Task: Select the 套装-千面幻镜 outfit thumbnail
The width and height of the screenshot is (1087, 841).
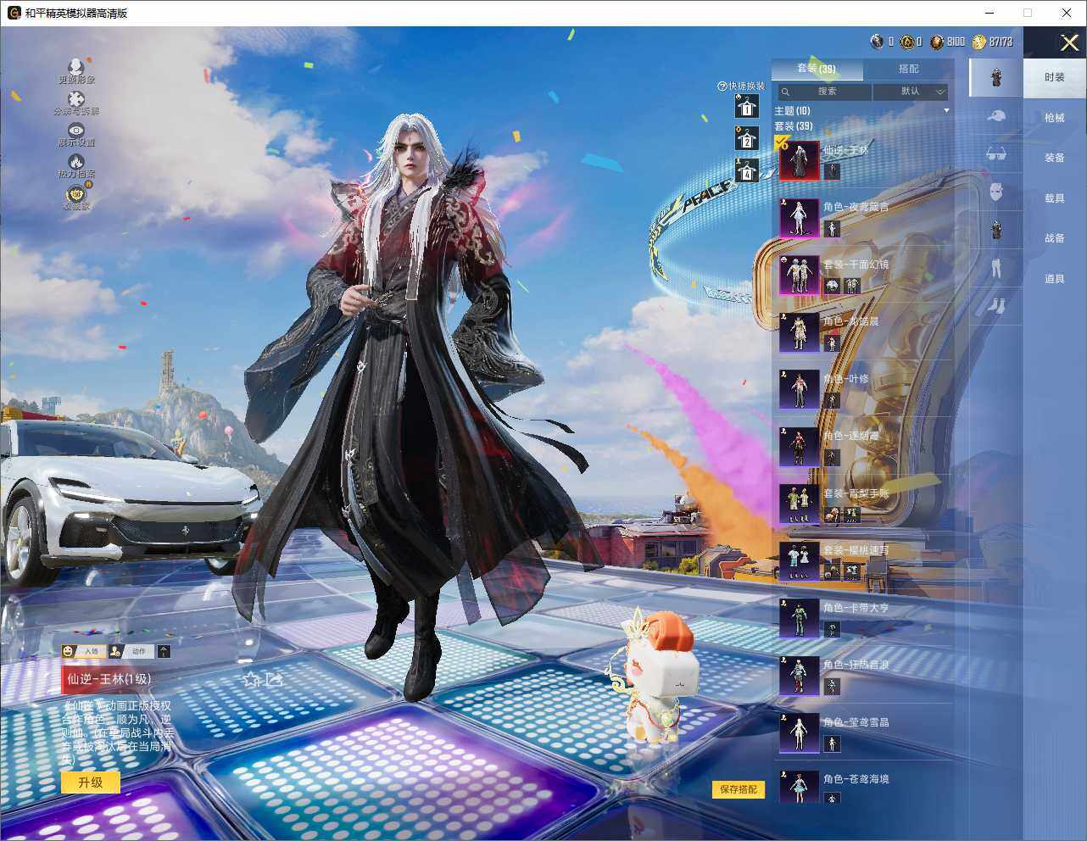Action: (800, 275)
